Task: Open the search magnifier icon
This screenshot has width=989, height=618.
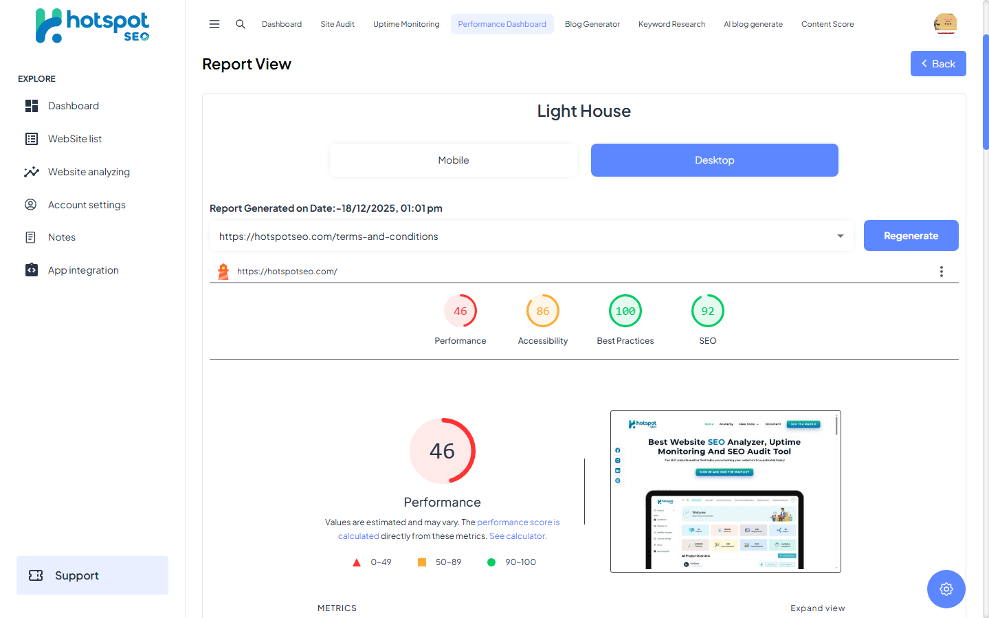Action: tap(241, 24)
